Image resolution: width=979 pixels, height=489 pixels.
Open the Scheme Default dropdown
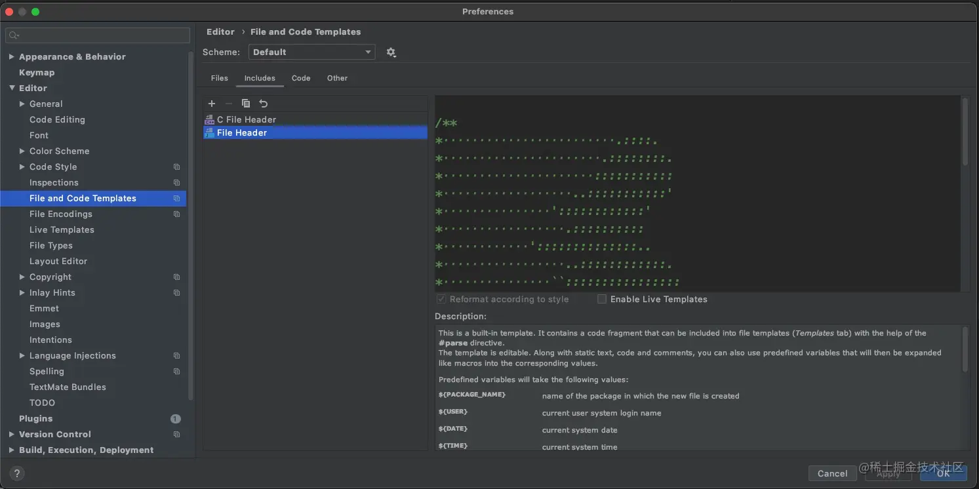point(311,52)
